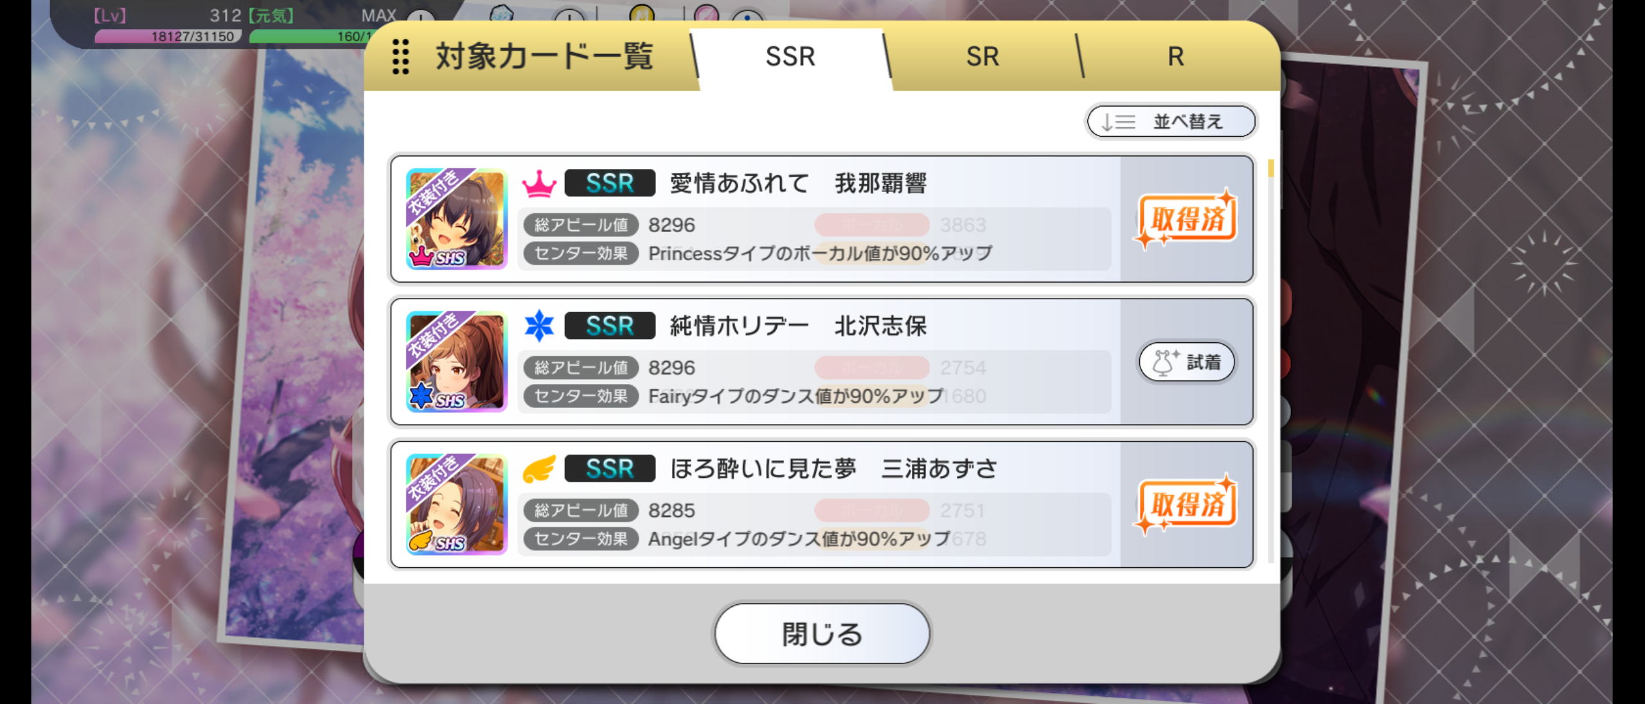The height and width of the screenshot is (704, 1645).
Task: Open 北沢志保 card thumbnail
Action: pos(457,361)
